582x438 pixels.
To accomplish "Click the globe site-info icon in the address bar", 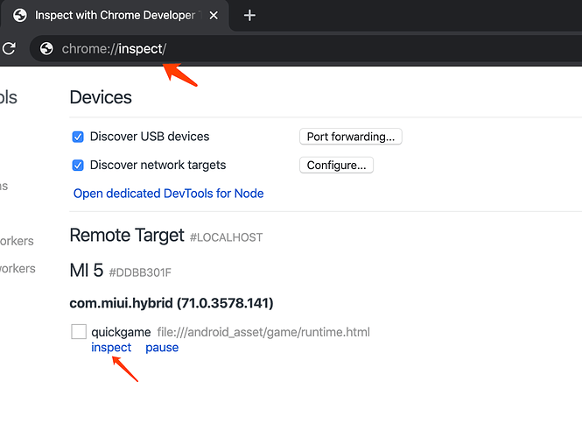I will point(47,49).
